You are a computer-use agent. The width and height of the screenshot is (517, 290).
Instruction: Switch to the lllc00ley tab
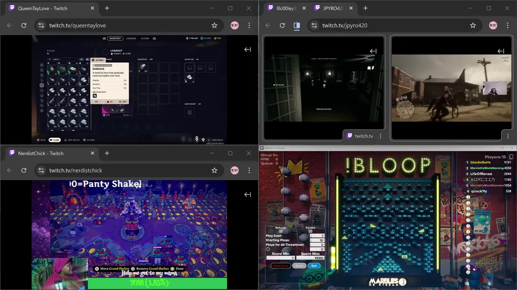[286, 8]
